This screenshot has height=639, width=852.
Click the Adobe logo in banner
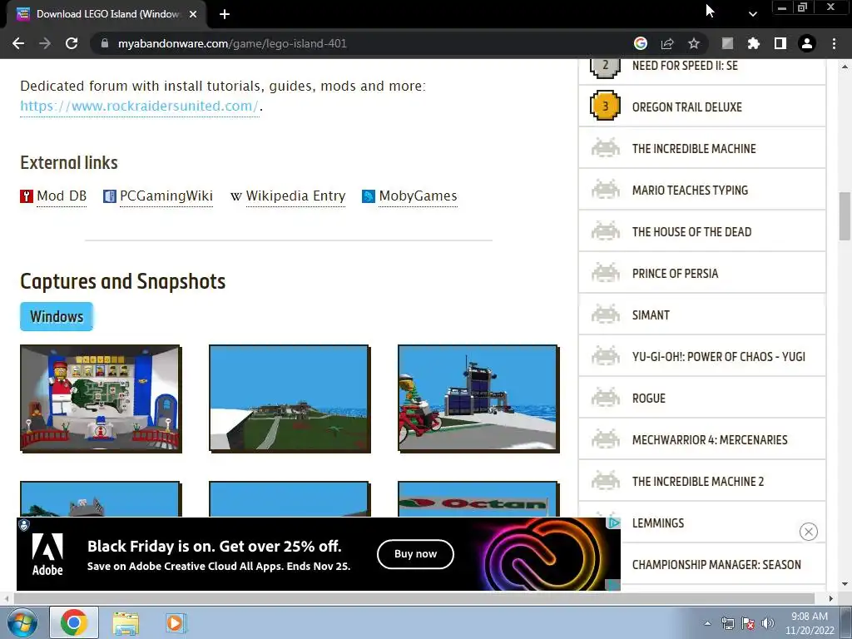47,554
